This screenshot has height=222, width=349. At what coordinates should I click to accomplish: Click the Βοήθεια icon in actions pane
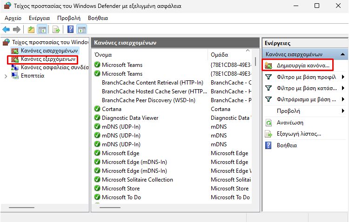[x=268, y=145]
